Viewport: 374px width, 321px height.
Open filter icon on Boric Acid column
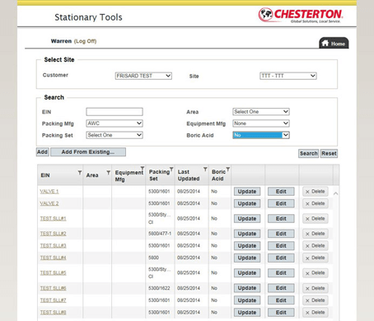coord(228,169)
